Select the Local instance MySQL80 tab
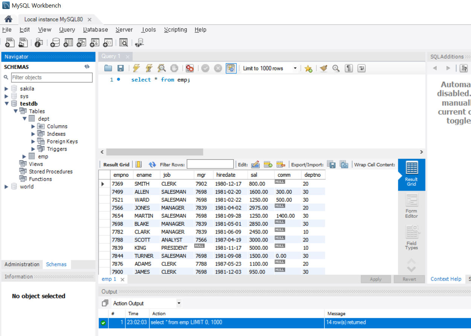This screenshot has width=471, height=336. [53, 19]
